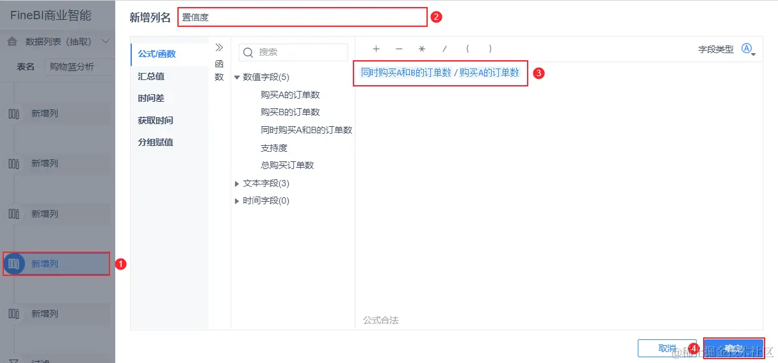
Task: Select the second 新增列 step icon
Action: tap(13, 163)
